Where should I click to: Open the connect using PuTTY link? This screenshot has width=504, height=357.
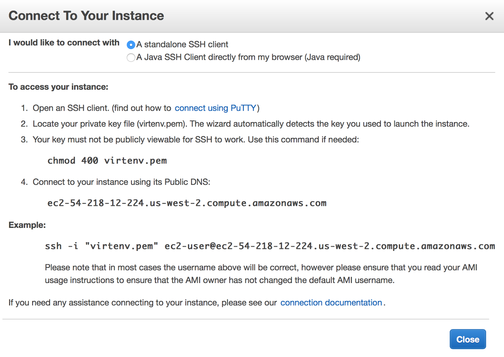point(215,108)
